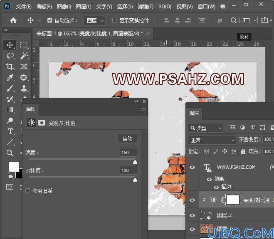Filter layers by pixel layer icon

point(232,127)
